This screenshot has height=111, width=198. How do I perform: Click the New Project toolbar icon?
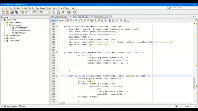pos(7,12)
